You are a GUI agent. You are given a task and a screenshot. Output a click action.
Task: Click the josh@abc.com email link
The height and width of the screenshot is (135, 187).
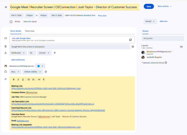coord(23,121)
